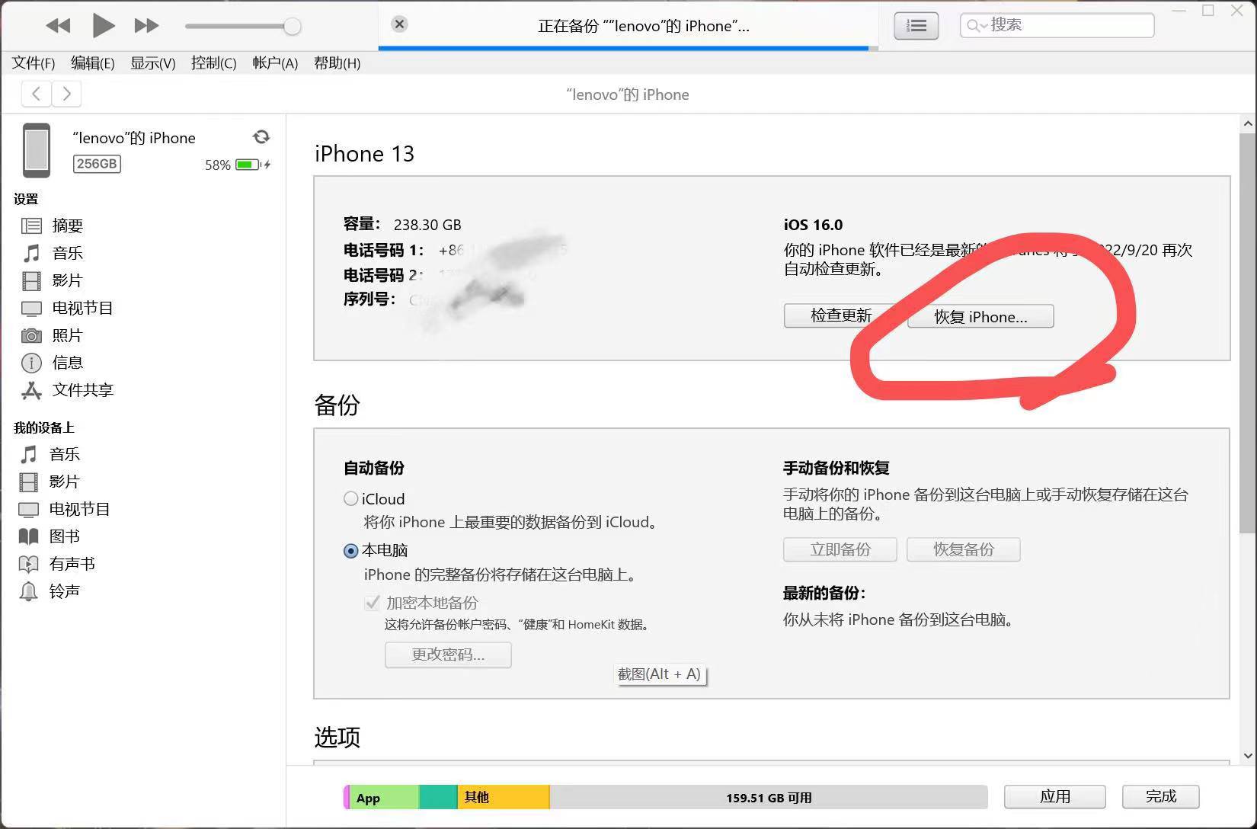Viewport: 1257px width, 829px height.
Task: Open the 文件(F) menu
Action: pos(34,63)
